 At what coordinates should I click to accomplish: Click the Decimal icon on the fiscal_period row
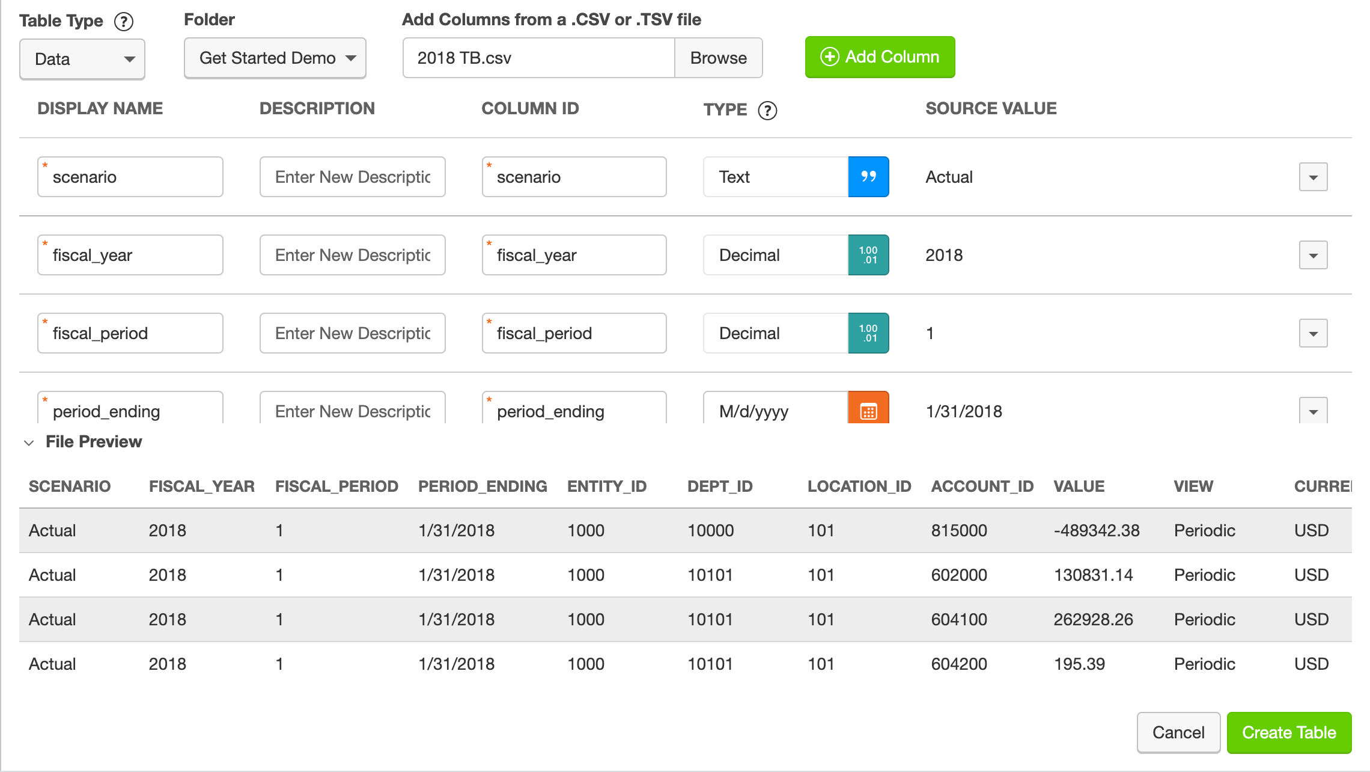point(868,333)
